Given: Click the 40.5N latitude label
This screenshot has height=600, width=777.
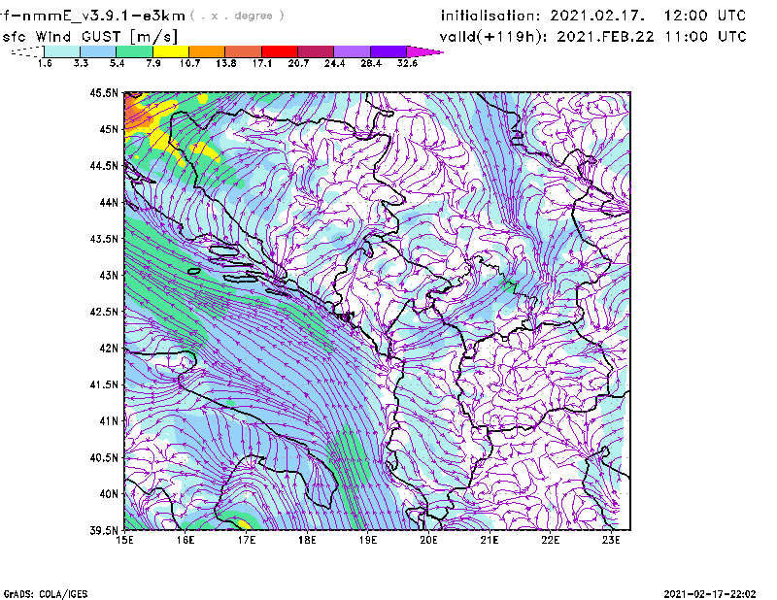Looking at the screenshot, I should [x=104, y=458].
